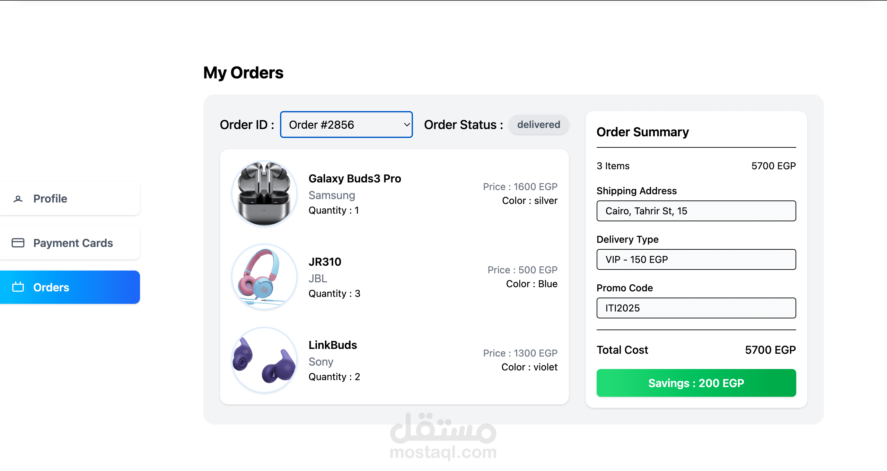
Task: Click the LinkBuds product title
Action: pos(333,345)
